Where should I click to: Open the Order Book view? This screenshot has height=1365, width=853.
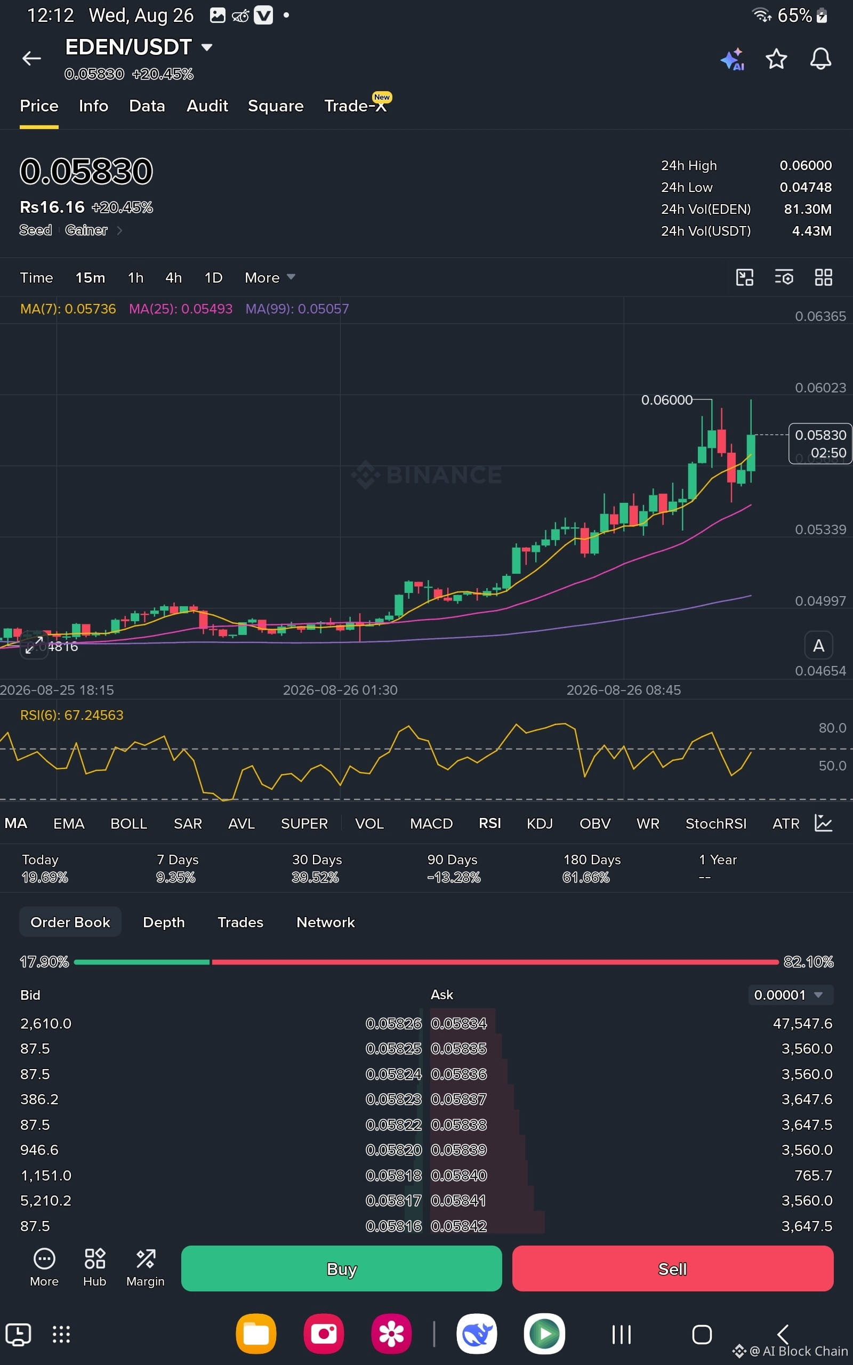[x=70, y=922]
